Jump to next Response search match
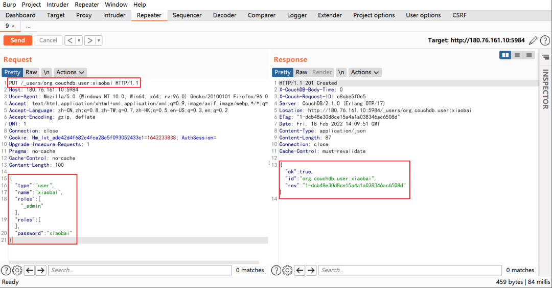The image size is (552, 288). pos(311,271)
